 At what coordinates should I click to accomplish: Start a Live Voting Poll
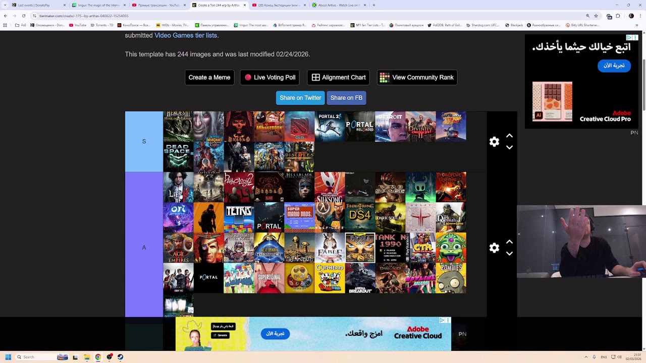click(270, 77)
